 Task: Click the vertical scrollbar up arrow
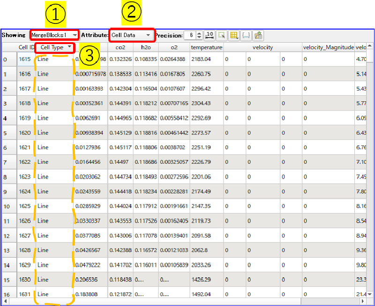[x=370, y=46]
